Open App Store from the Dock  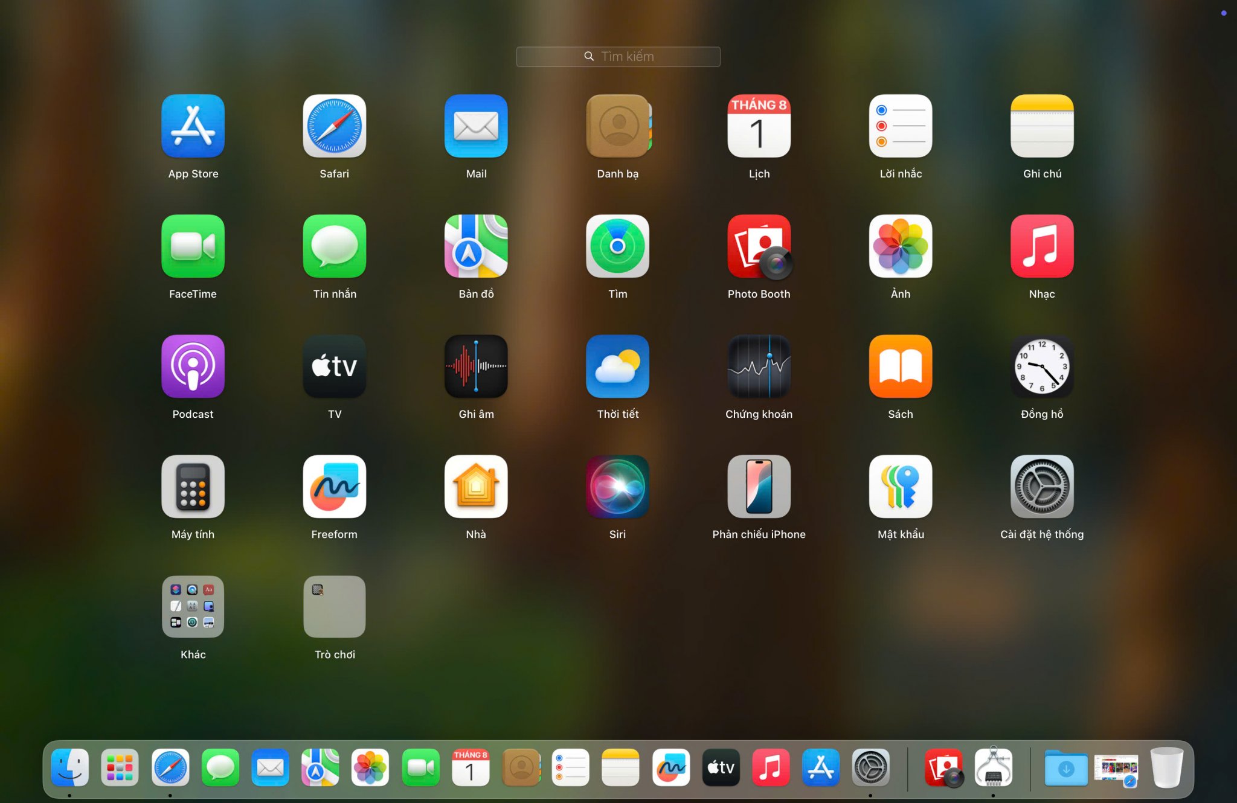coord(821,767)
